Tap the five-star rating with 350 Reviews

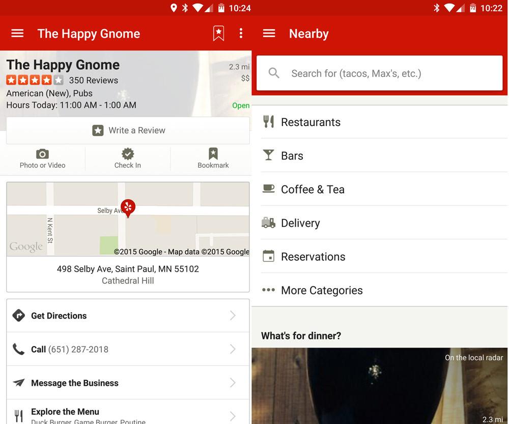pos(35,80)
